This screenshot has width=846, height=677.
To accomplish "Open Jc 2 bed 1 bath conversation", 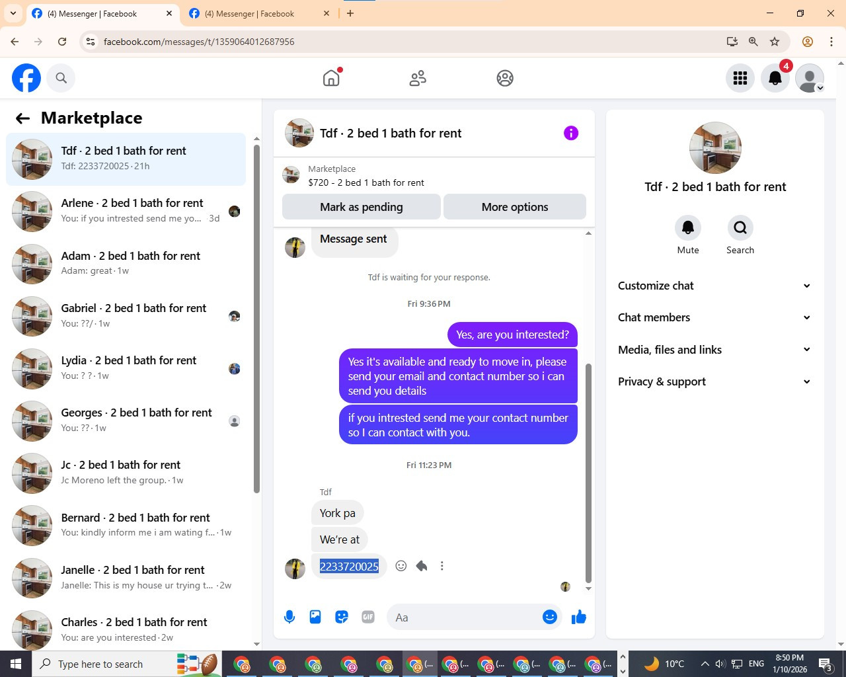I will 126,473.
